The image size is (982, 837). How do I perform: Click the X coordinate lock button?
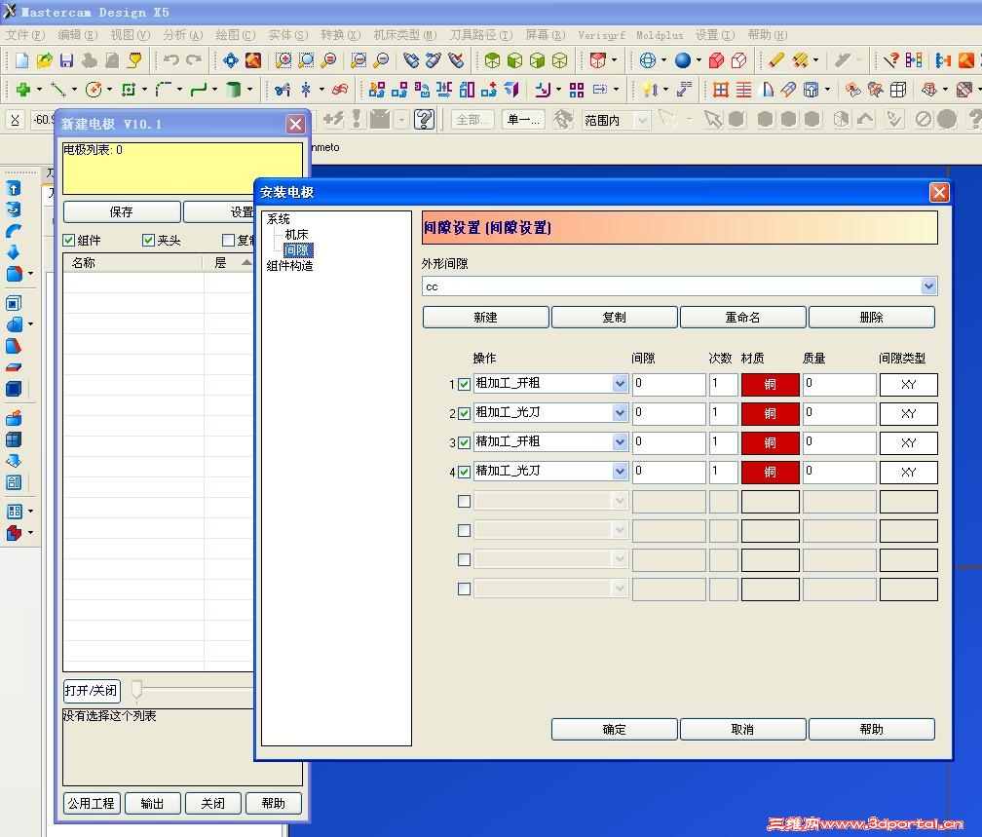15,119
